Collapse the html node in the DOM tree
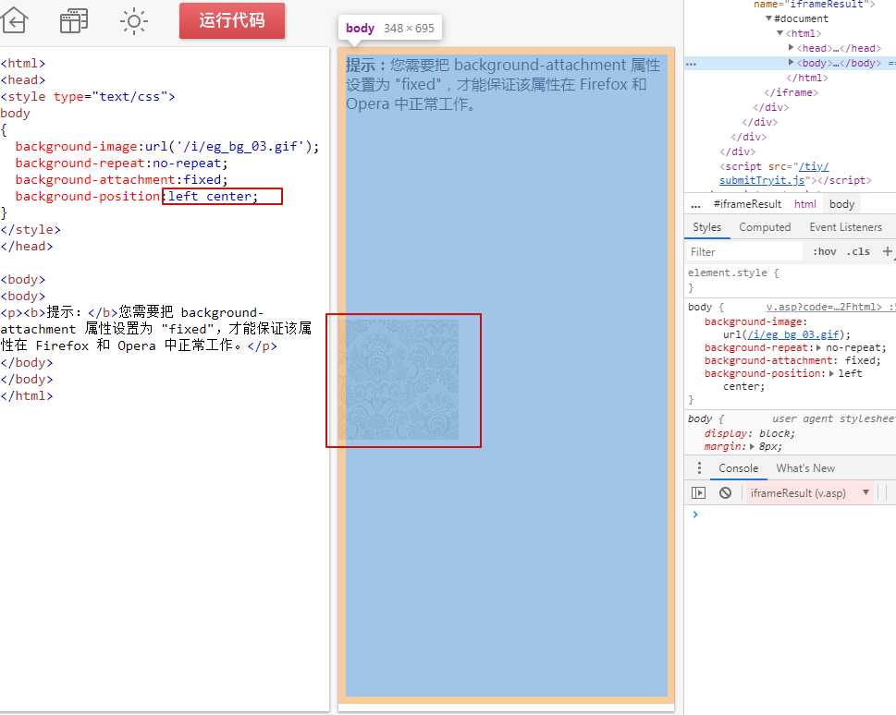Screen dimensions: 896x715 coord(780,33)
